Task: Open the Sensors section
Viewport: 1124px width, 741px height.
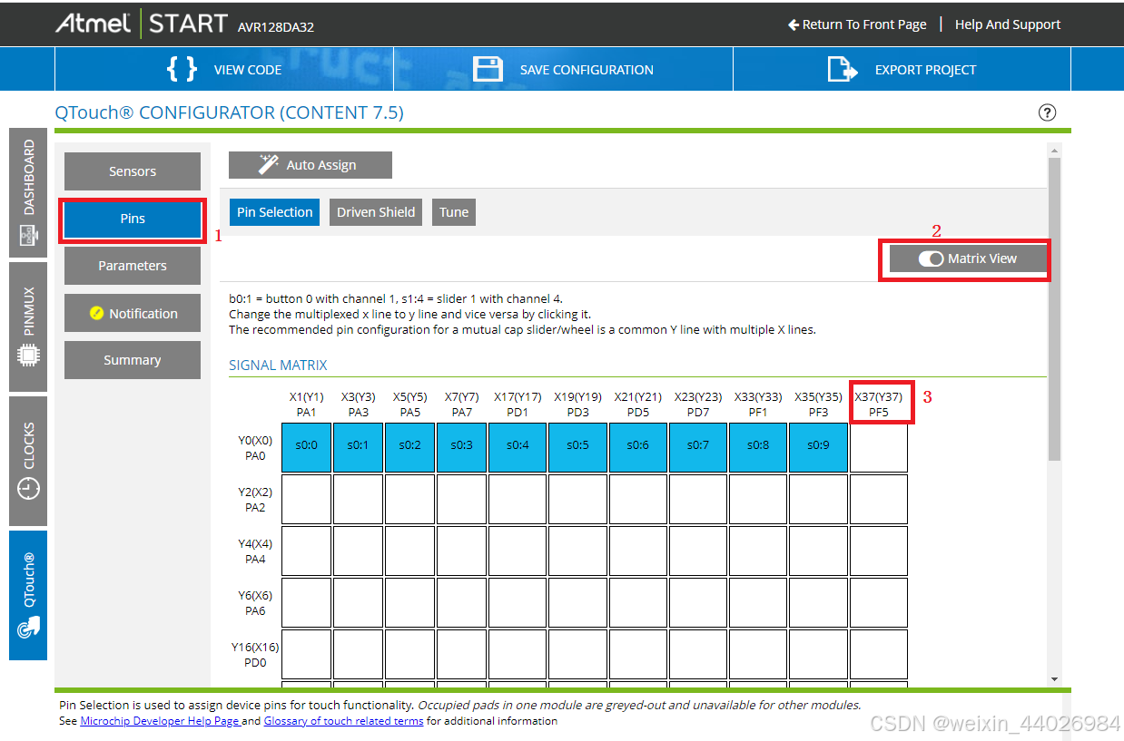Action: (133, 171)
